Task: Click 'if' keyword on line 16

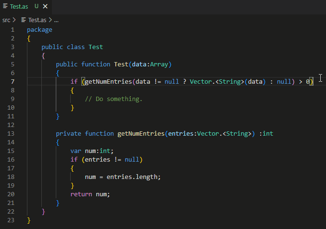Action: coord(74,160)
